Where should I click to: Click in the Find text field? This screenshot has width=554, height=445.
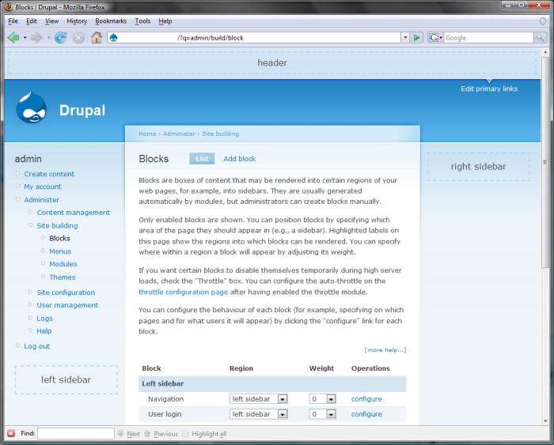(76, 433)
